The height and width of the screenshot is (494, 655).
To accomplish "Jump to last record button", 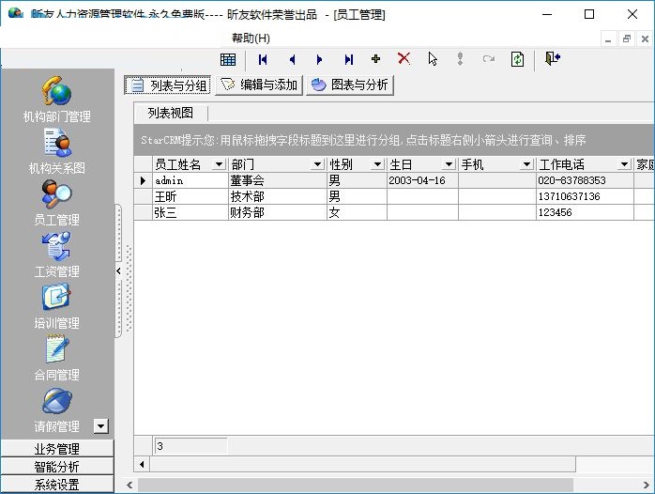I will click(349, 60).
